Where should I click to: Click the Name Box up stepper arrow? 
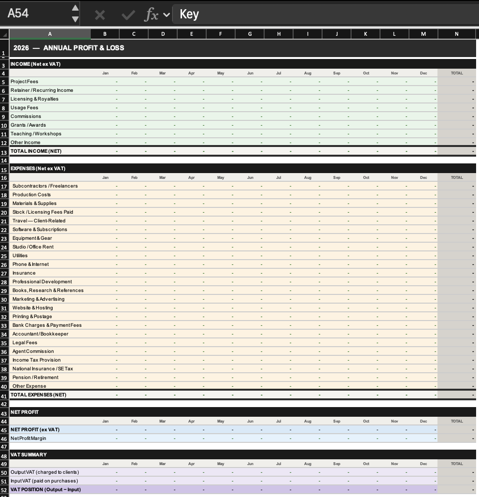point(75,9)
